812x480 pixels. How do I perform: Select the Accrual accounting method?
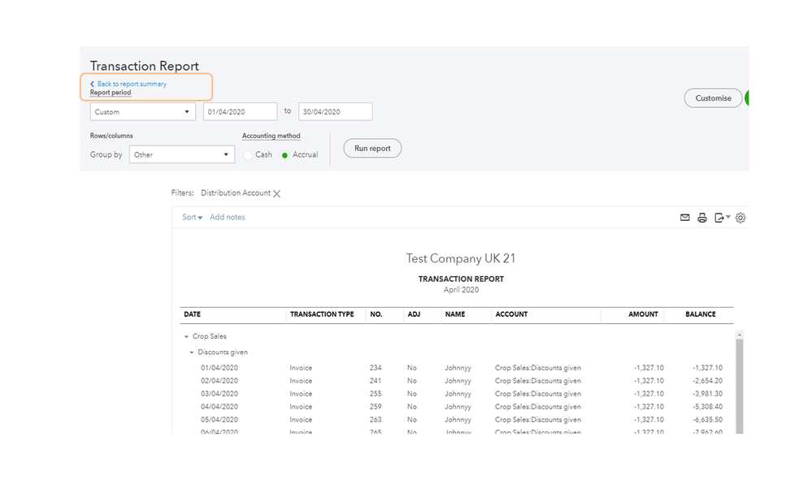pyautogui.click(x=285, y=155)
